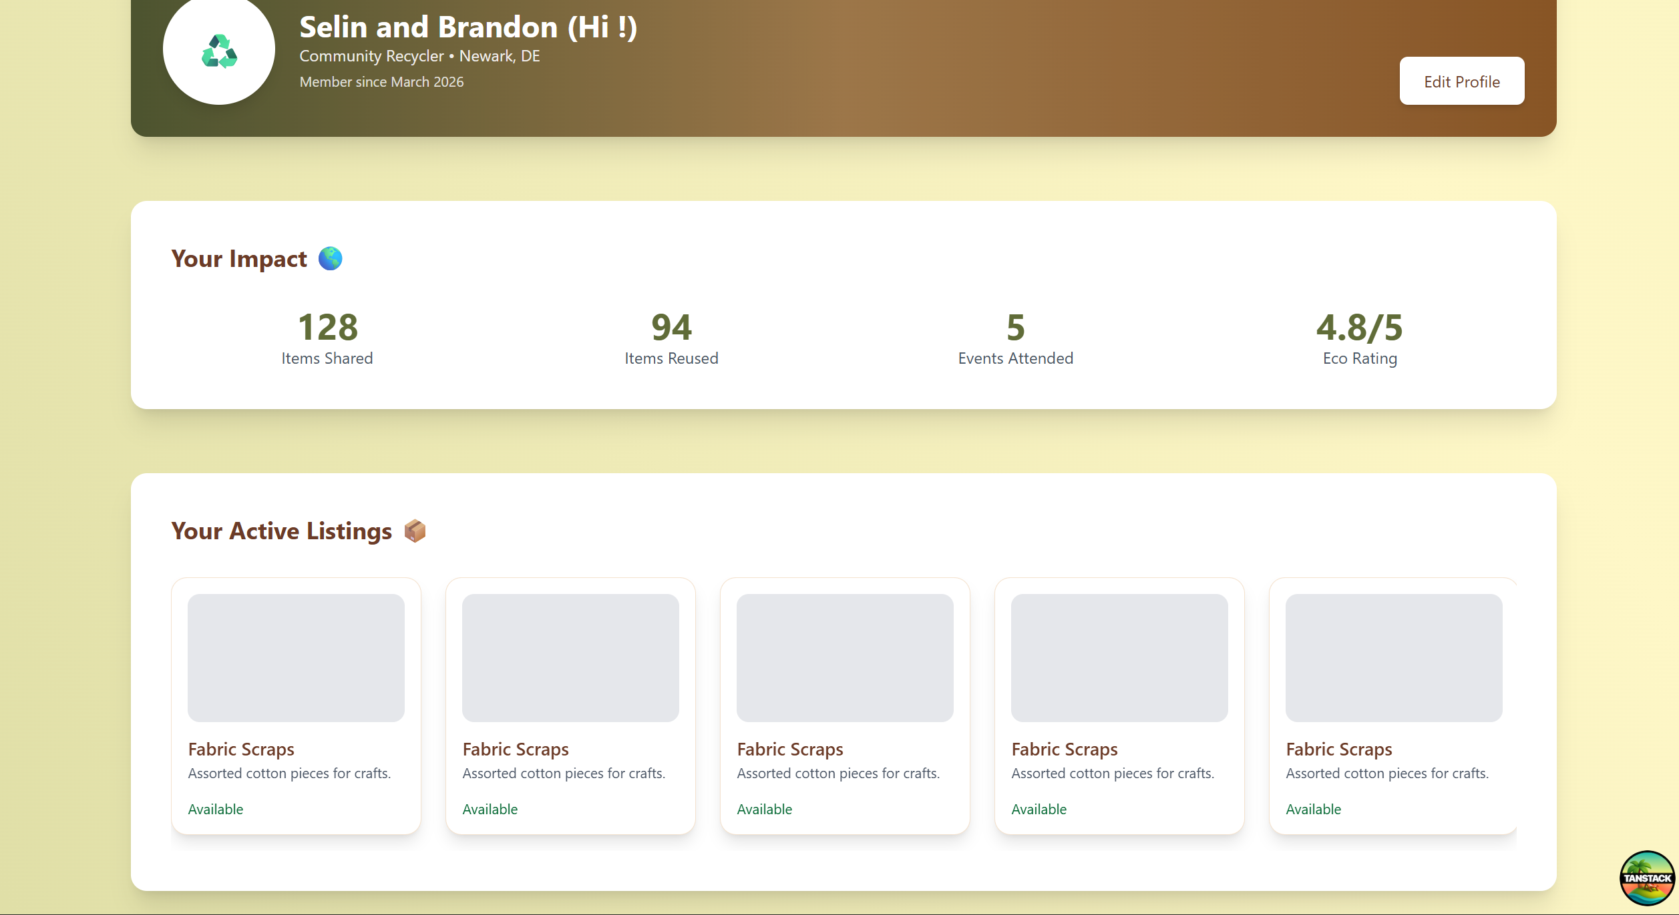Viewport: 1679px width, 915px height.
Task: Click the 4.8/5 Eco Rating stat
Action: 1359,338
